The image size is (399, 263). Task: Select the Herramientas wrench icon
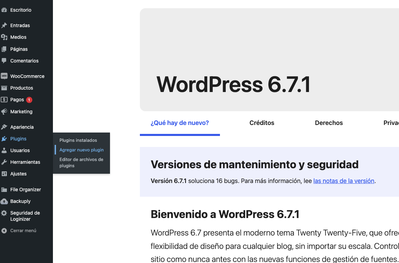click(4, 162)
